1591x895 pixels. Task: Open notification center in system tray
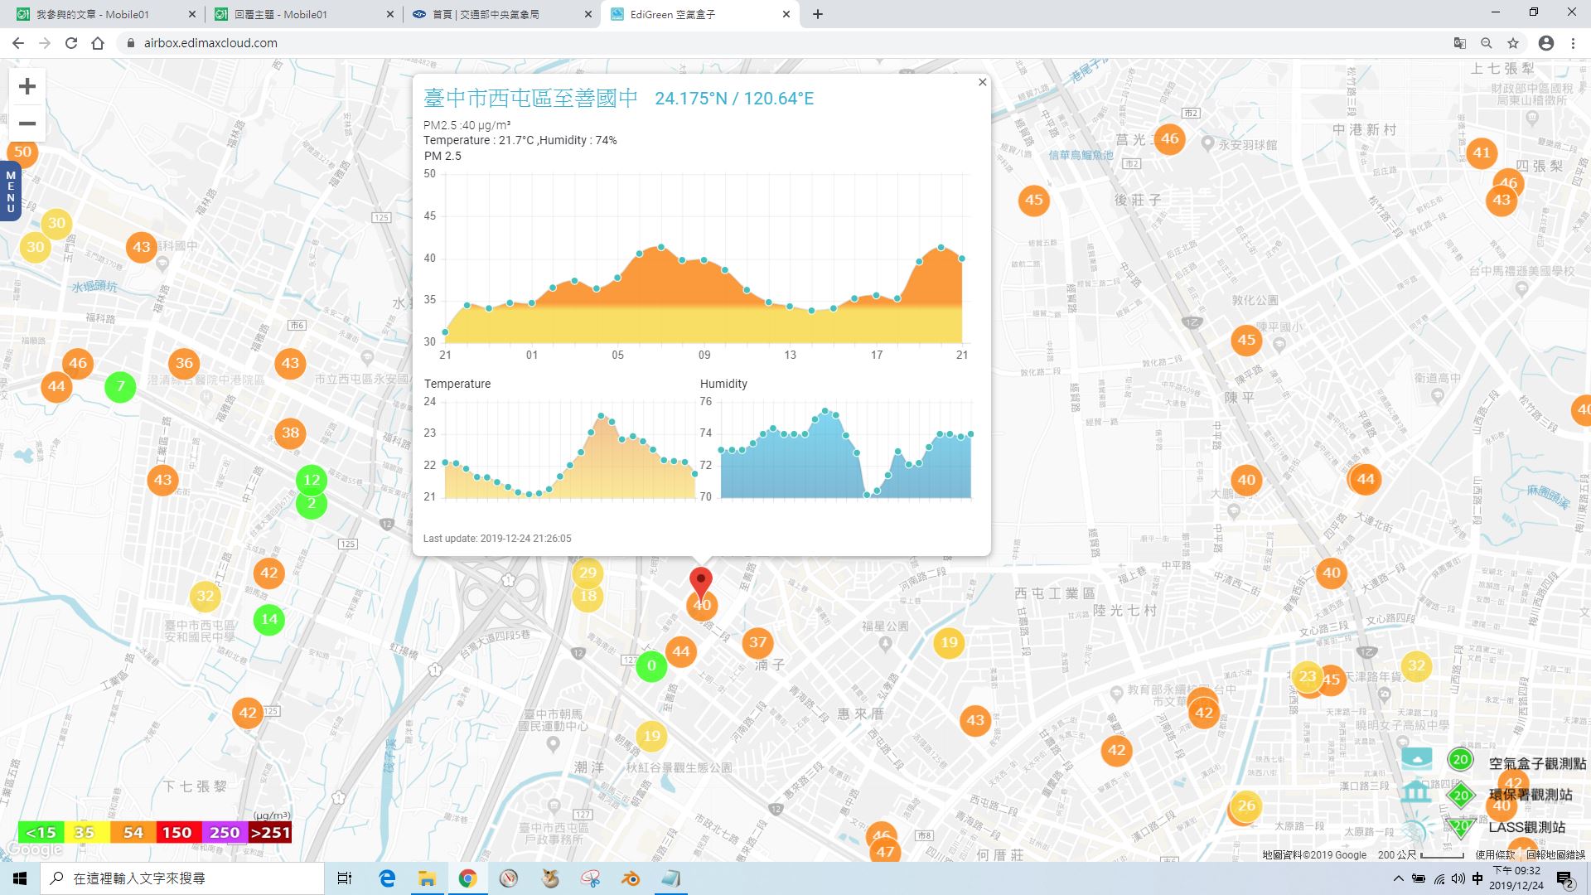[x=1564, y=879]
